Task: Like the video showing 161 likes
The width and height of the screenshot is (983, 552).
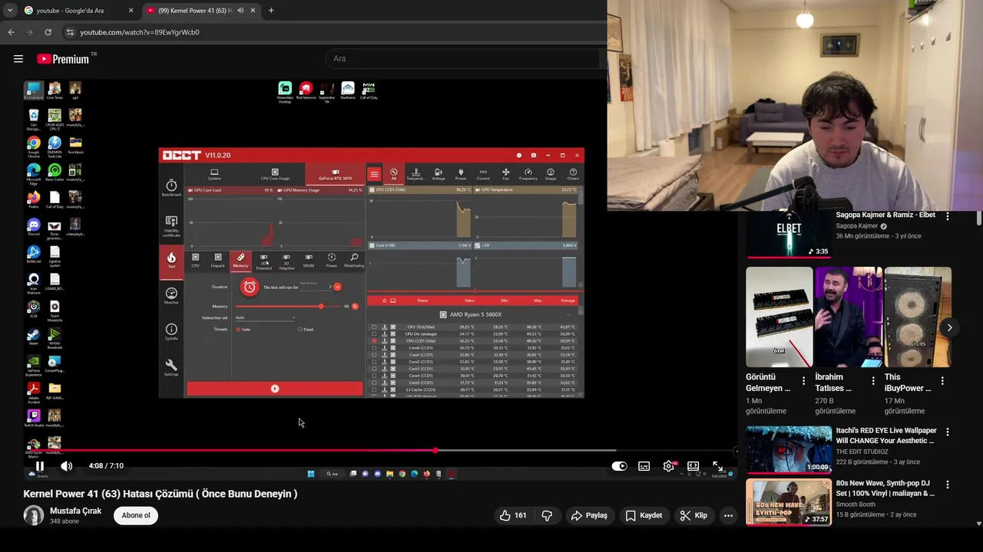Action: point(512,515)
